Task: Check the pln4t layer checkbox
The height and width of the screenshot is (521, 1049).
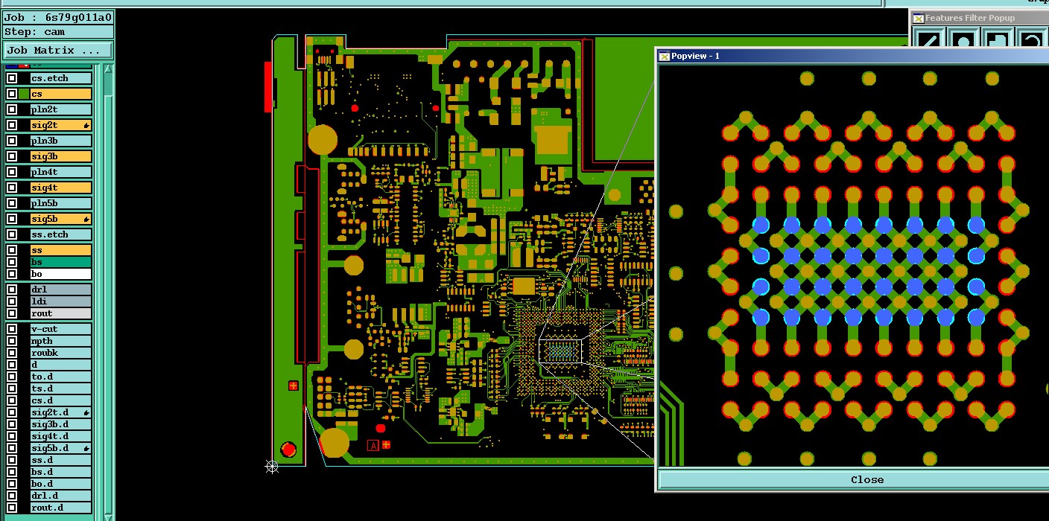Action: (12, 172)
